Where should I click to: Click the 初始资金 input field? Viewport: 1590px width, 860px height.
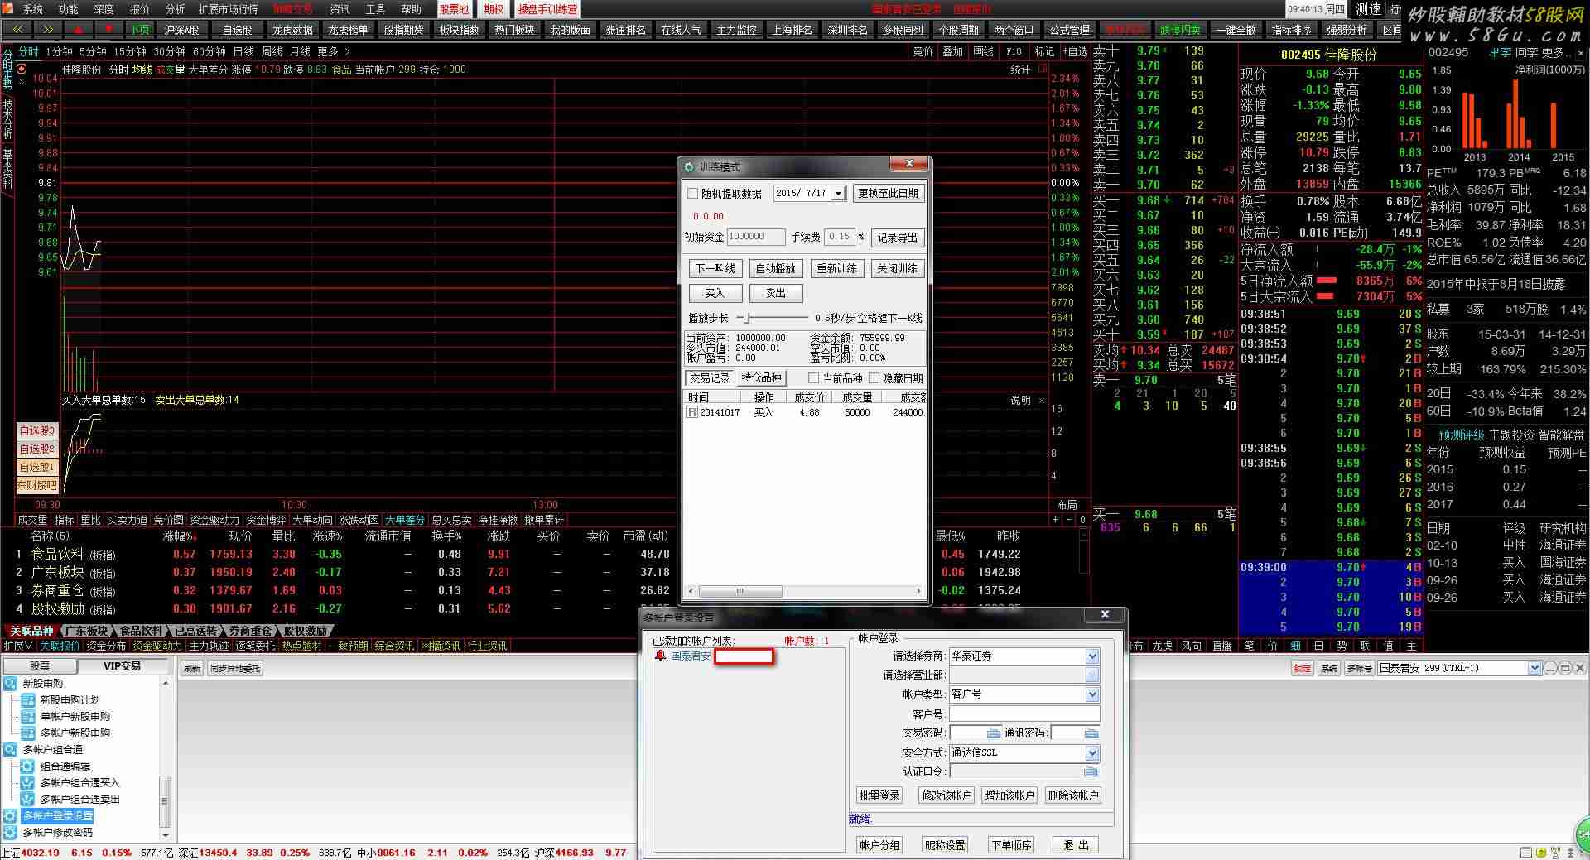[756, 237]
